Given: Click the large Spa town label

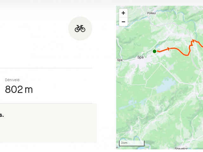Looking at the screenshot, I should [140, 57].
